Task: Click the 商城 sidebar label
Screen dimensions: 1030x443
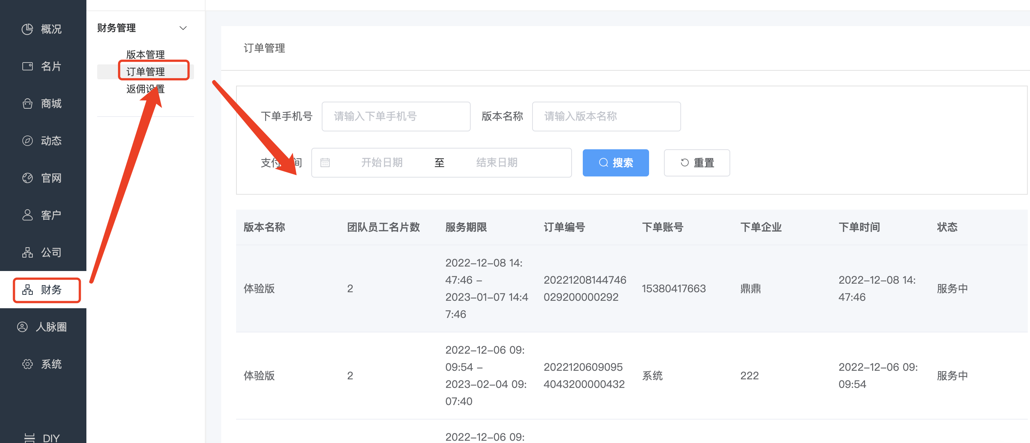Action: click(x=51, y=103)
